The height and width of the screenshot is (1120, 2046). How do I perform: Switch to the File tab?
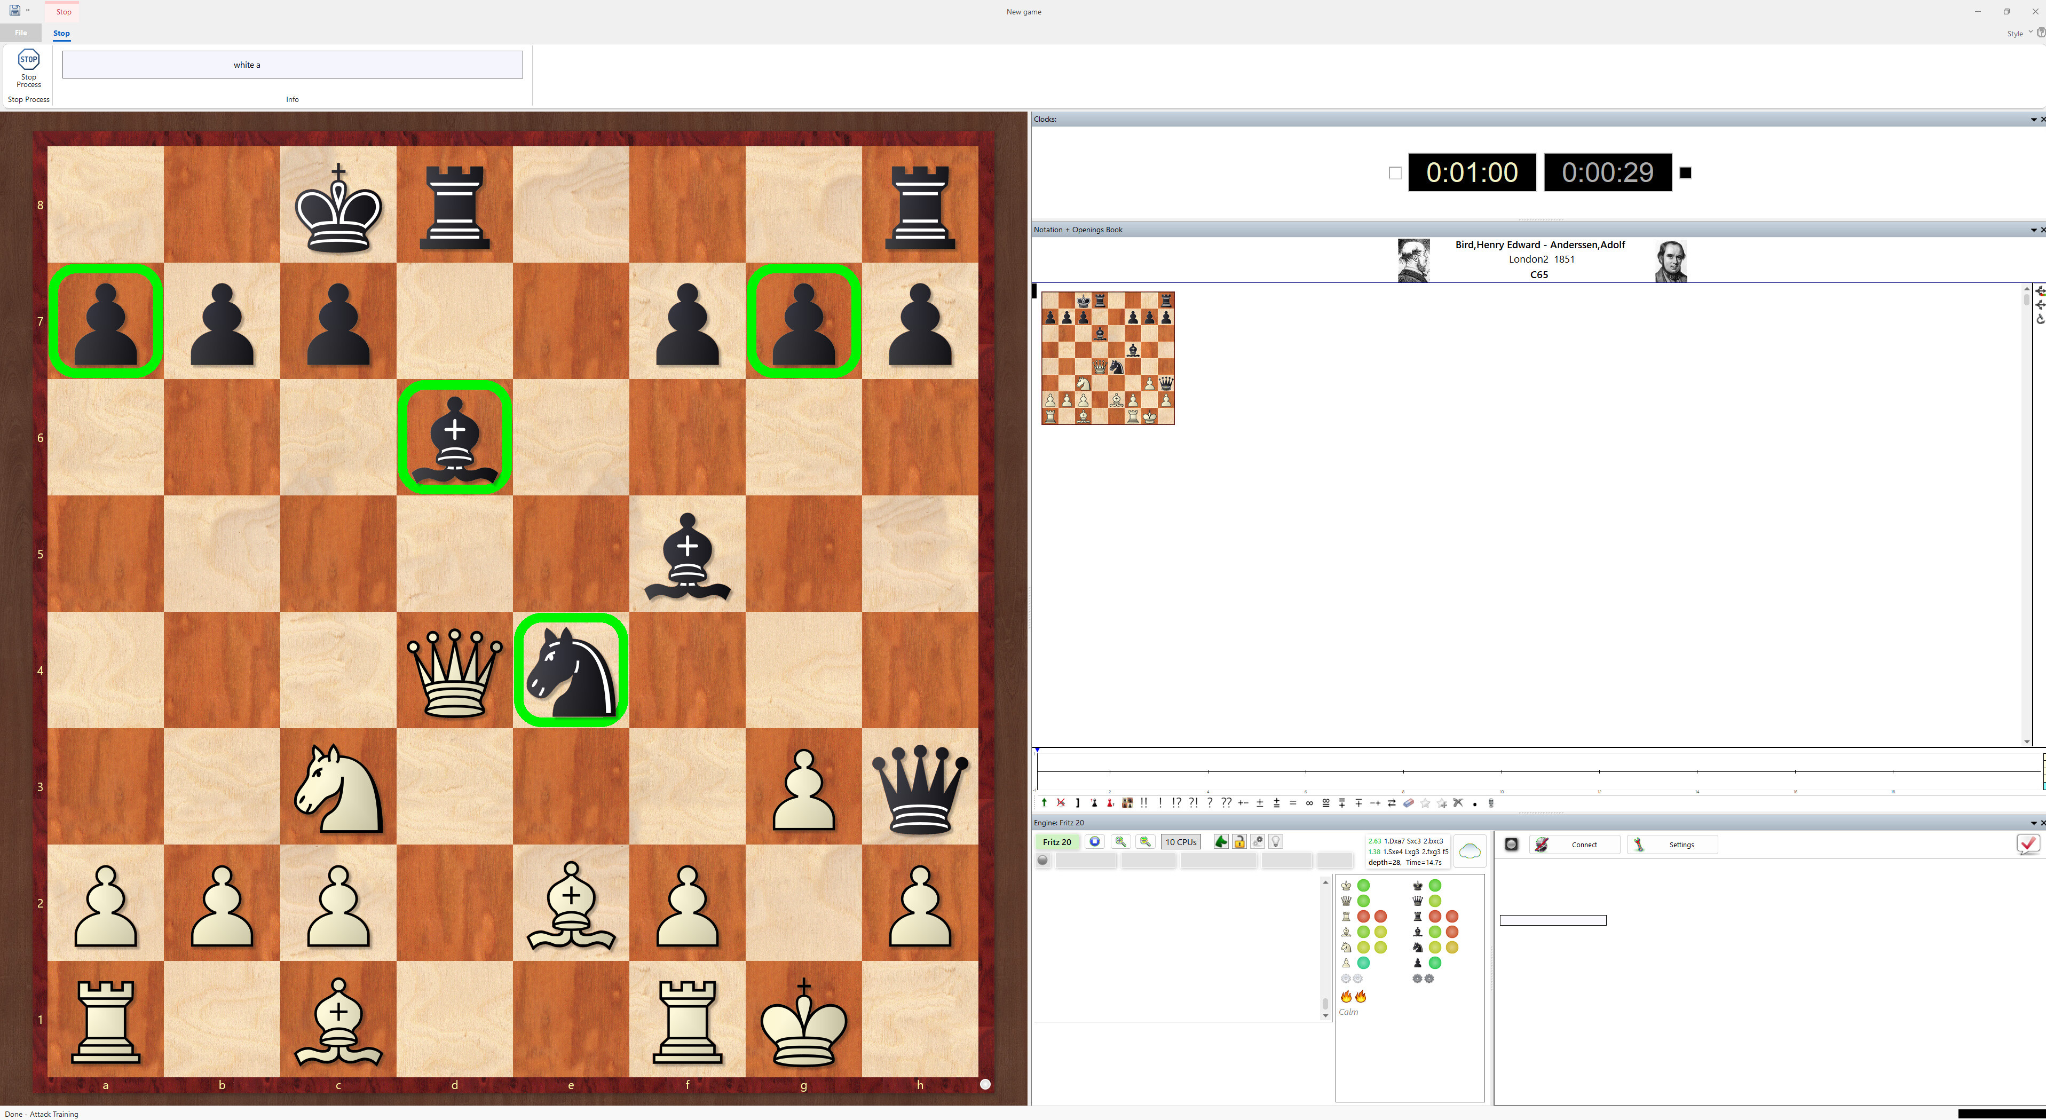coord(21,33)
